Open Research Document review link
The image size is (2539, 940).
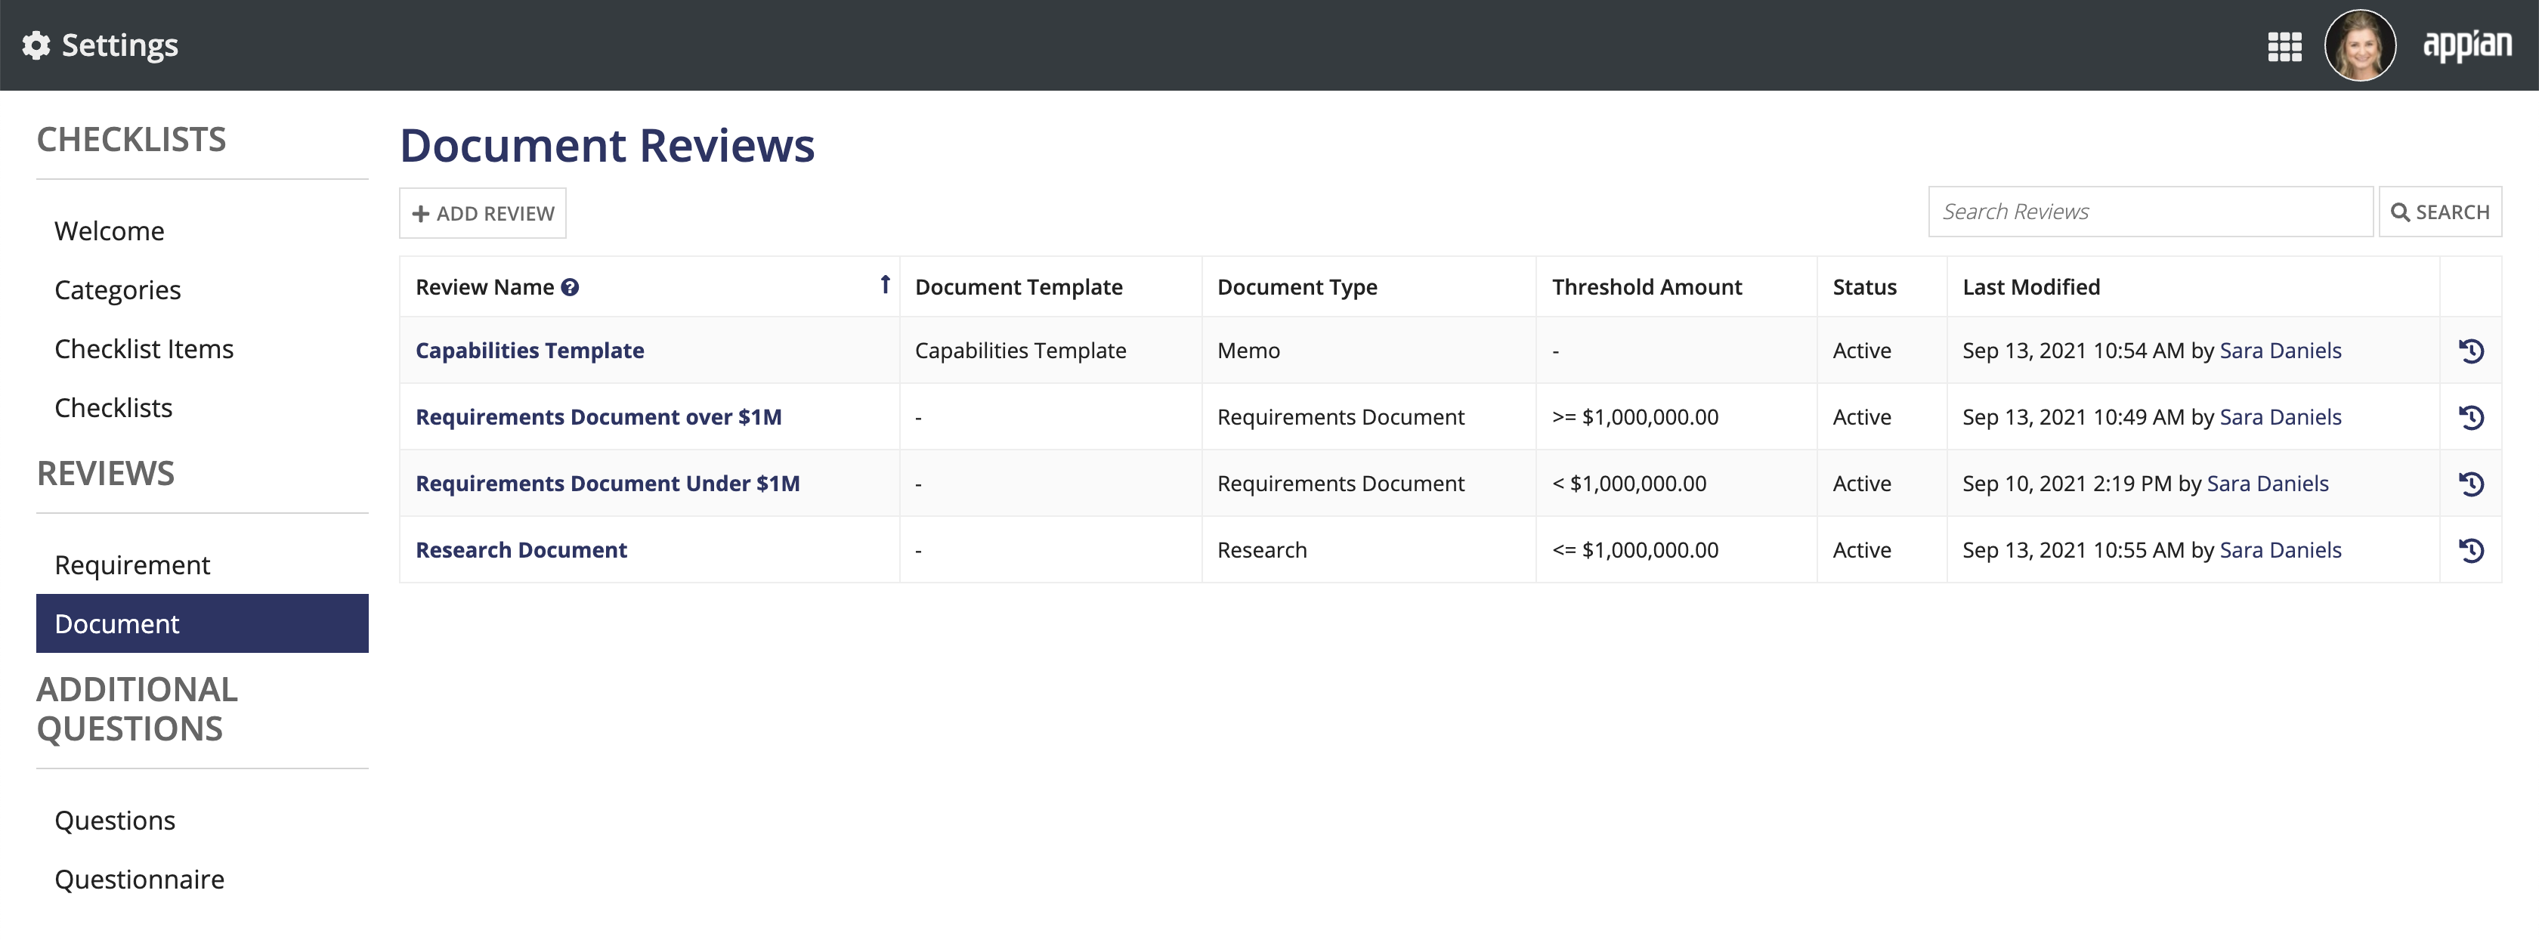pyautogui.click(x=521, y=549)
